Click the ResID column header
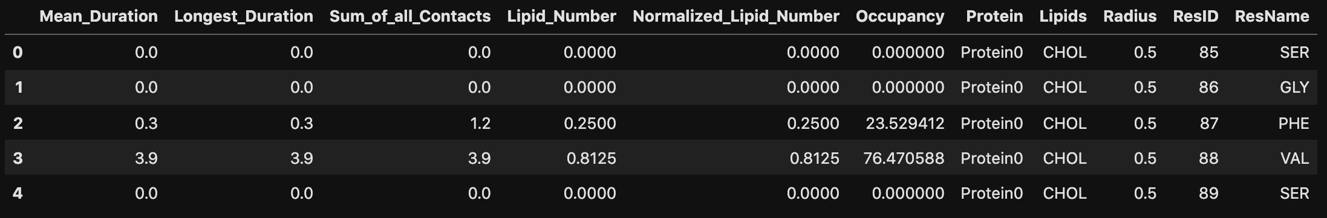Screen dimensions: 1327x218 [x=1196, y=16]
